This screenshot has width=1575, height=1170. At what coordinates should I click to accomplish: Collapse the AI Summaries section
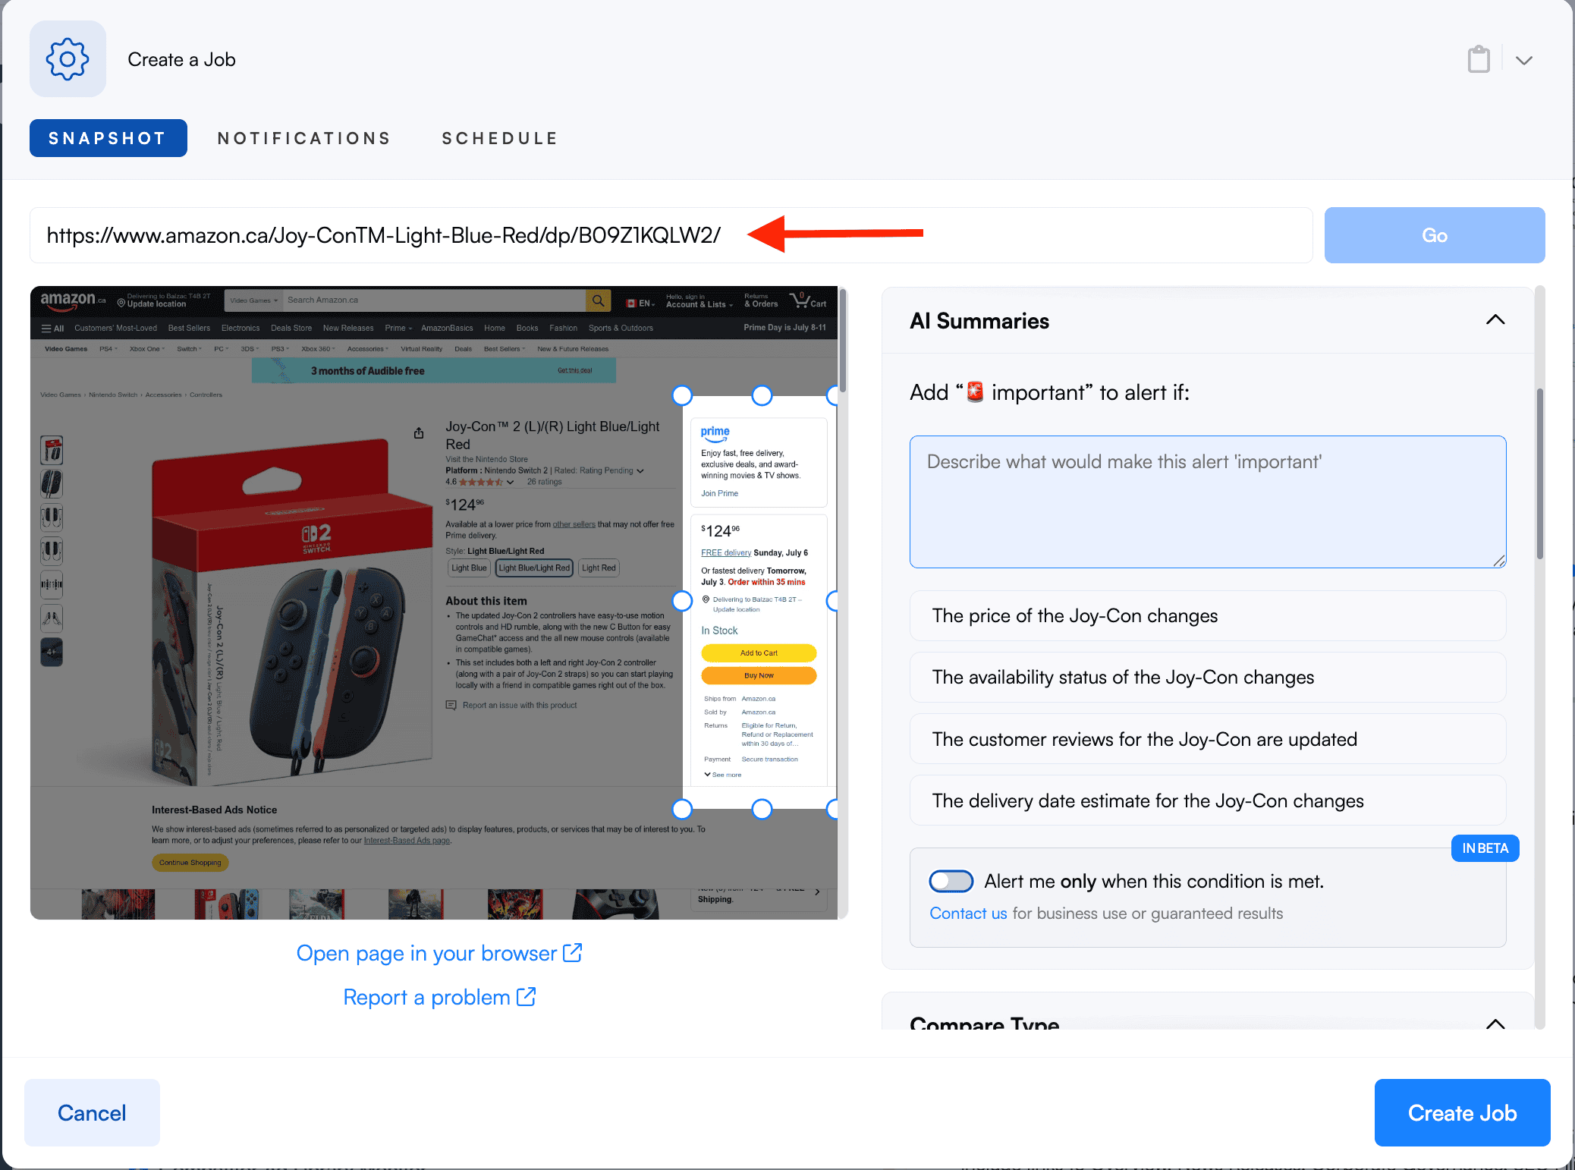pos(1495,320)
